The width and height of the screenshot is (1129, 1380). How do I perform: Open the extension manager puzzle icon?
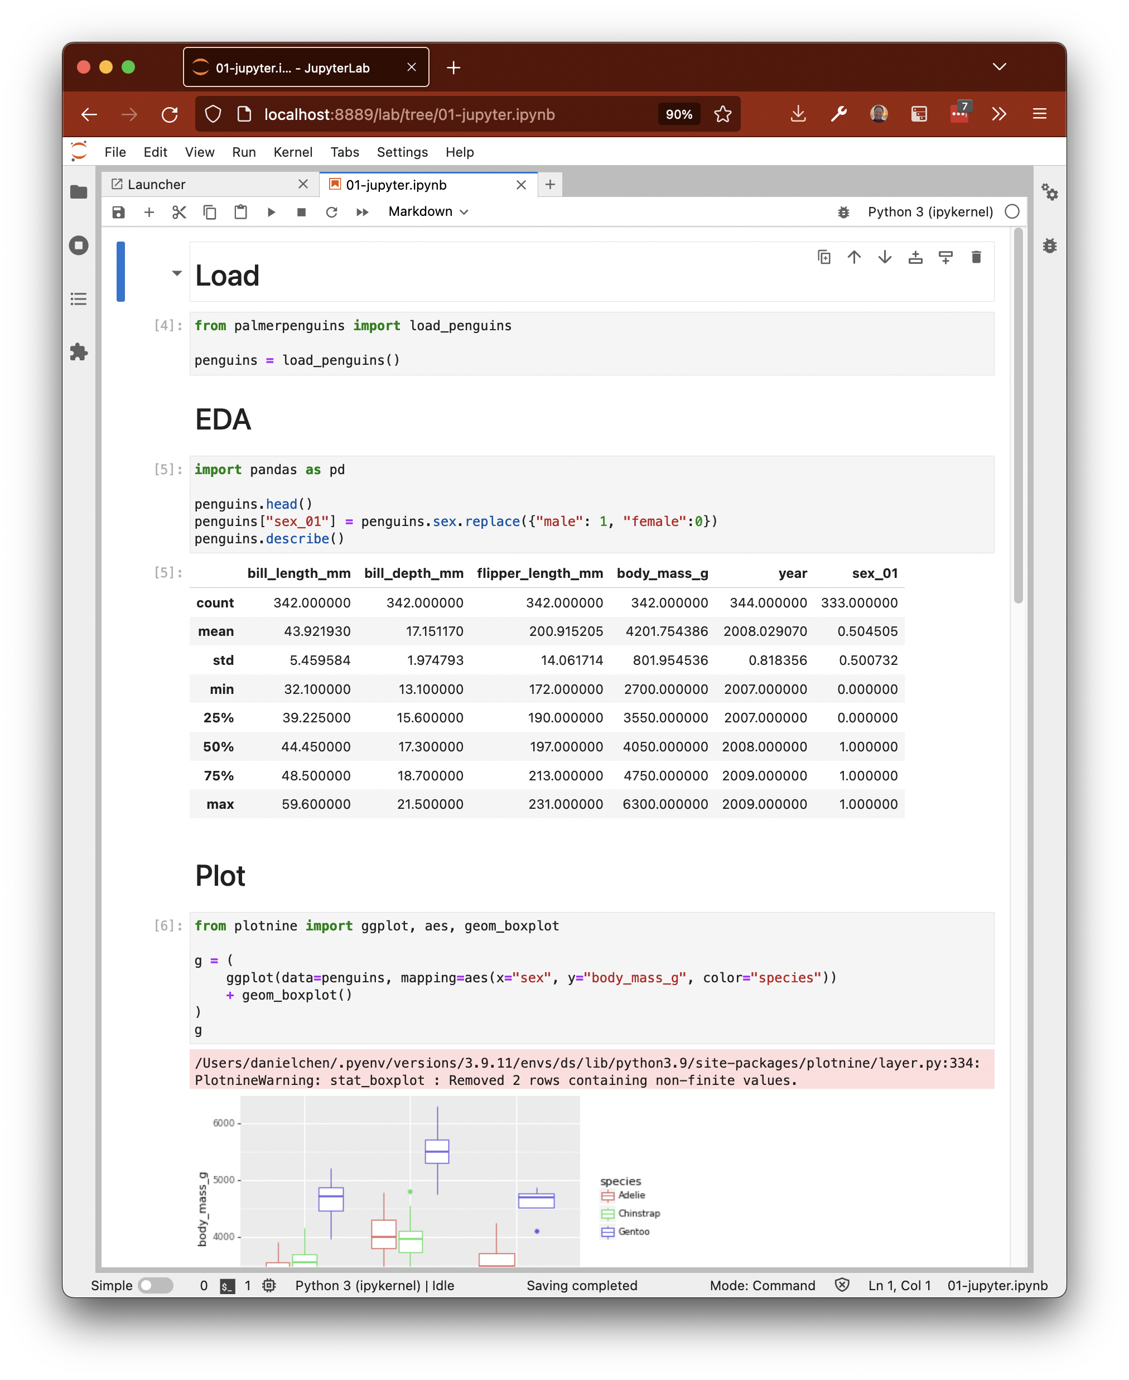[79, 352]
